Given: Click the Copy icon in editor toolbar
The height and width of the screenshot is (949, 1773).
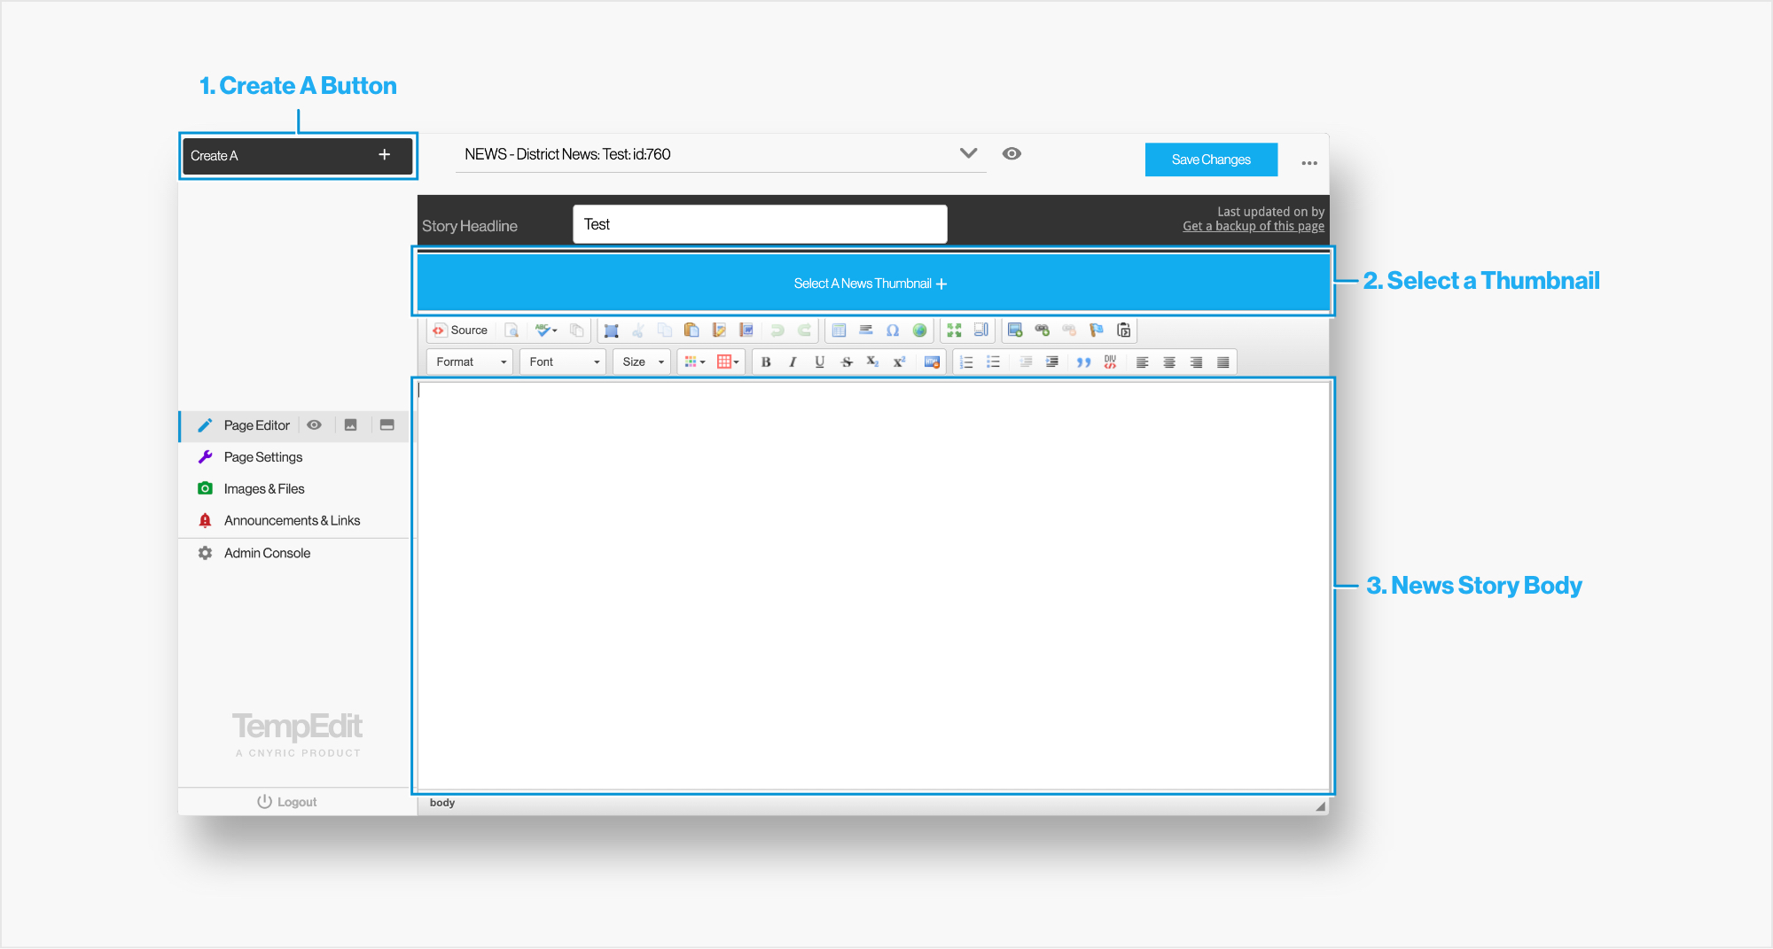Looking at the screenshot, I should click(x=665, y=331).
